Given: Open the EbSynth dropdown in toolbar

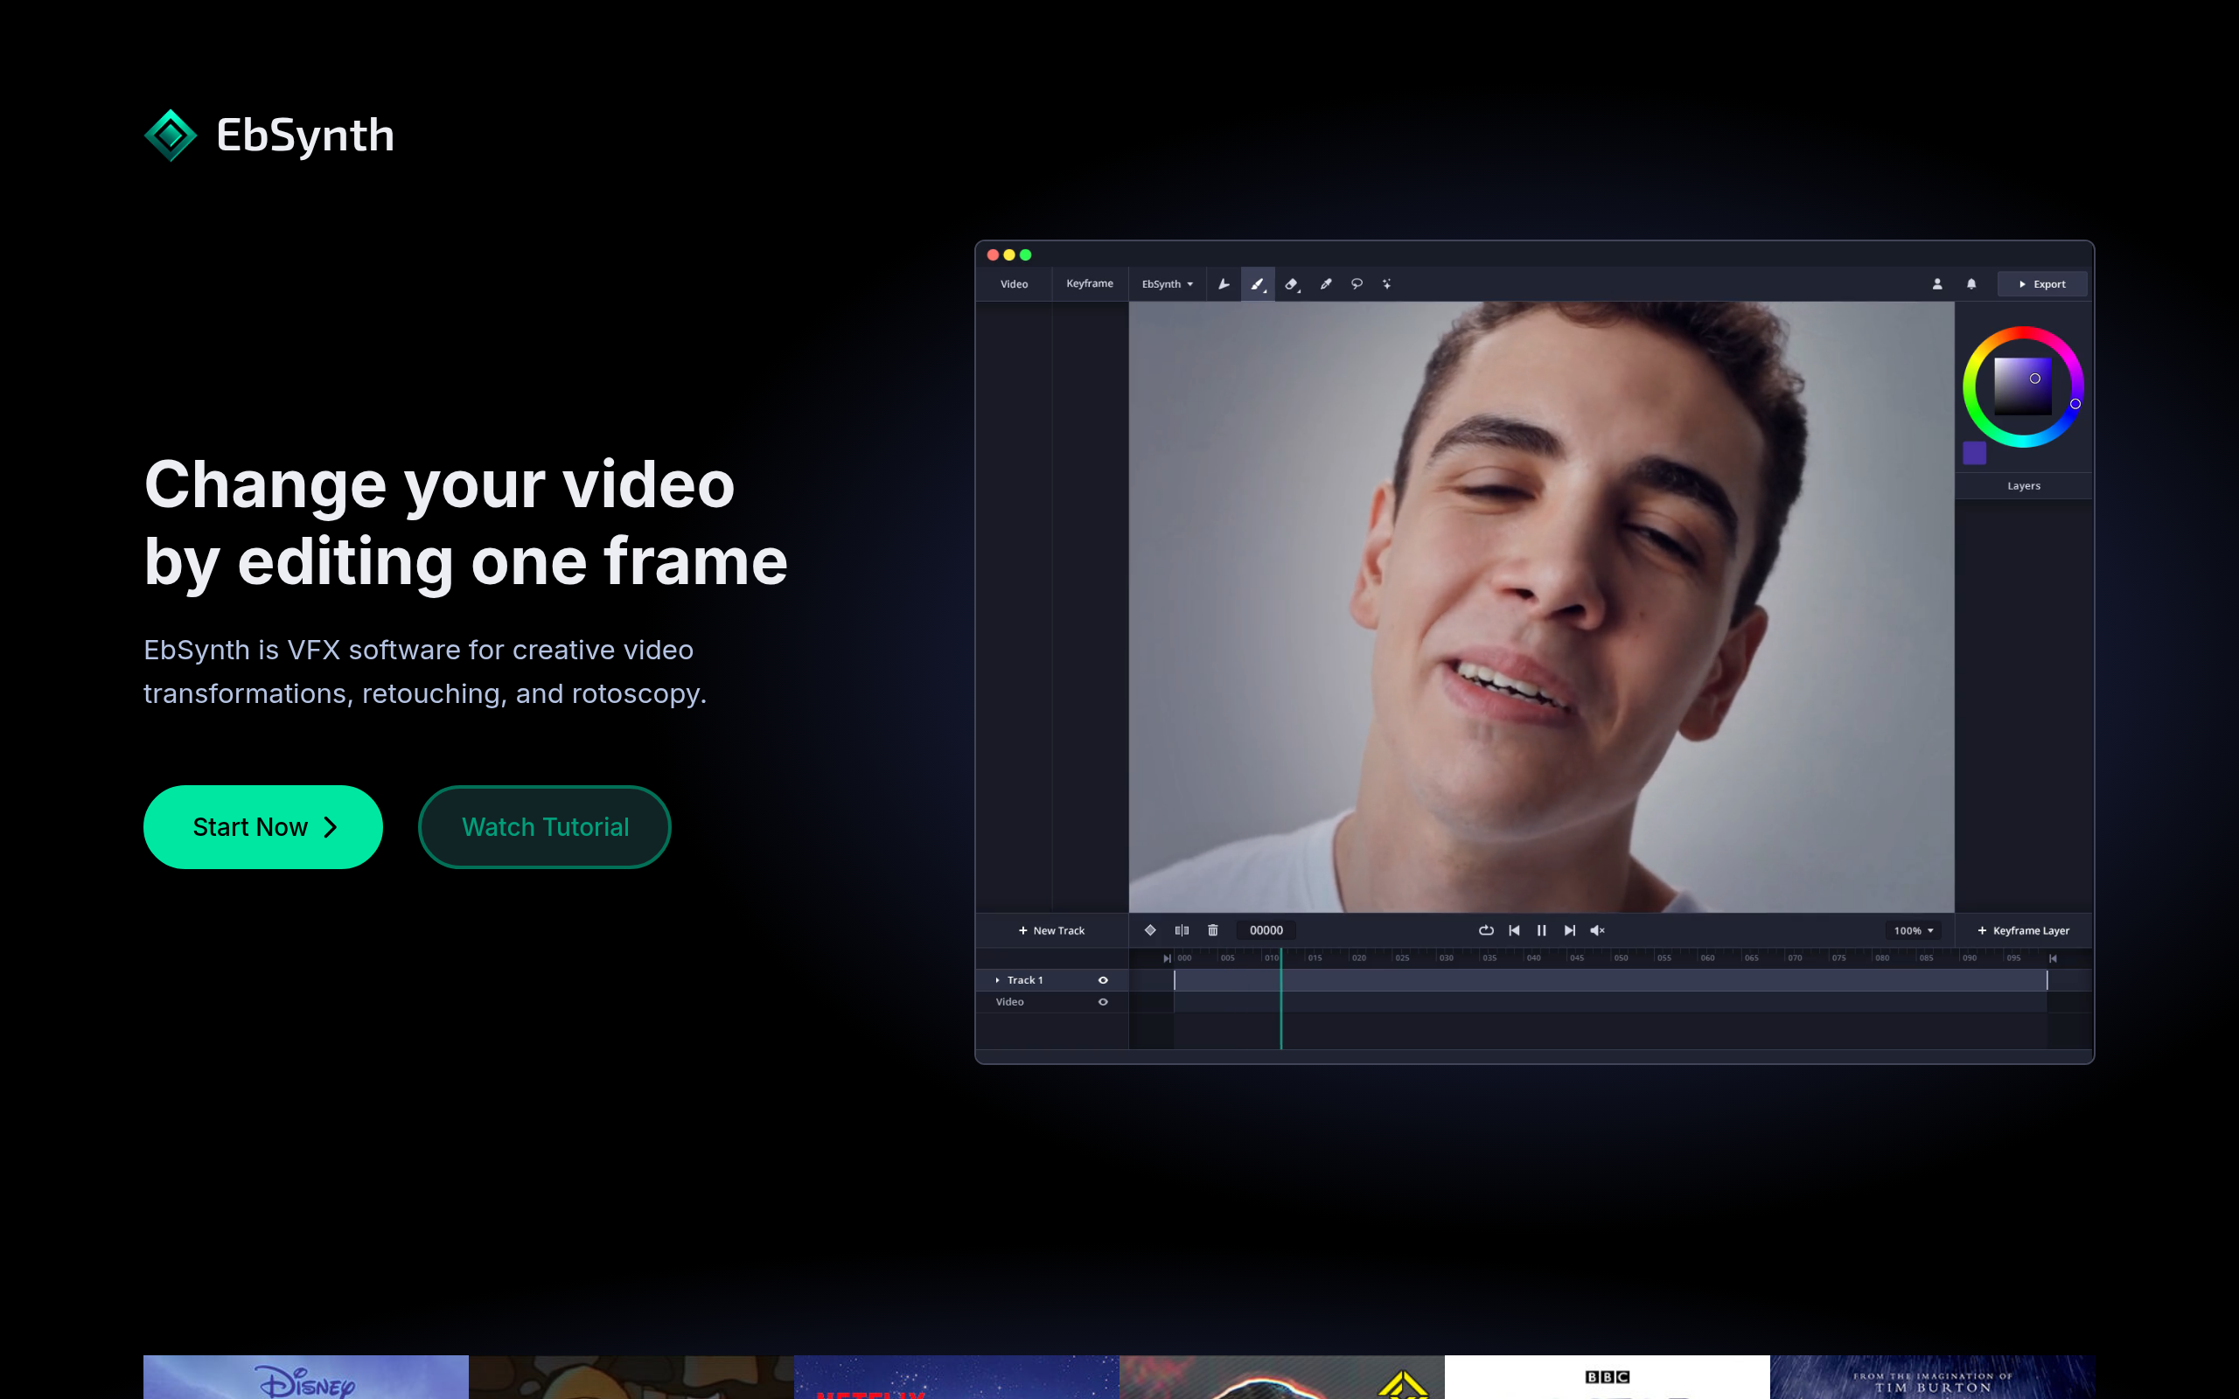Looking at the screenshot, I should coord(1167,284).
